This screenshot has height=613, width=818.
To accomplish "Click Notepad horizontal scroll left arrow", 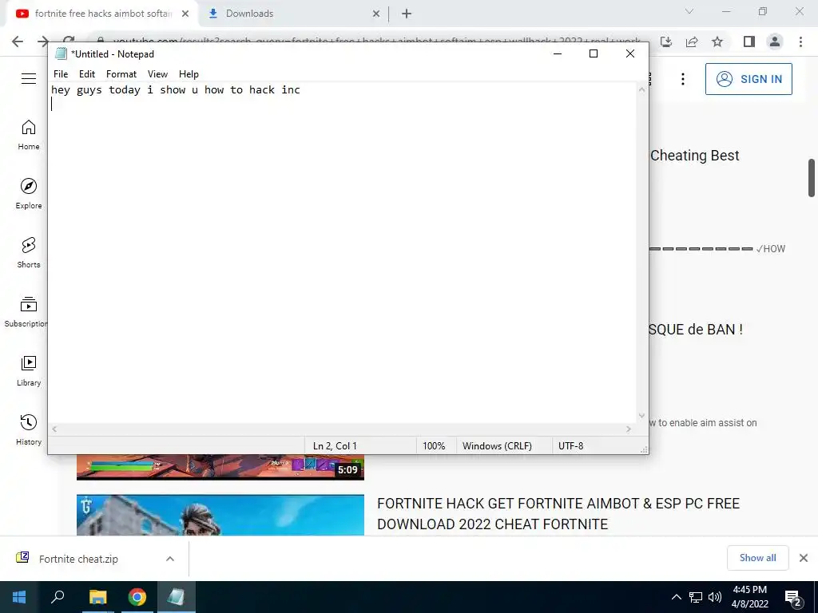I will [54, 429].
